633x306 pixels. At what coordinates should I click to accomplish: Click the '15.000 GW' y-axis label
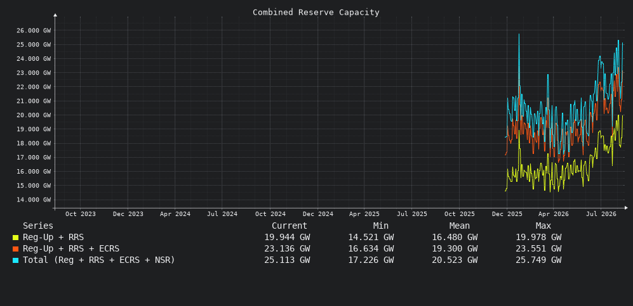[34, 186]
